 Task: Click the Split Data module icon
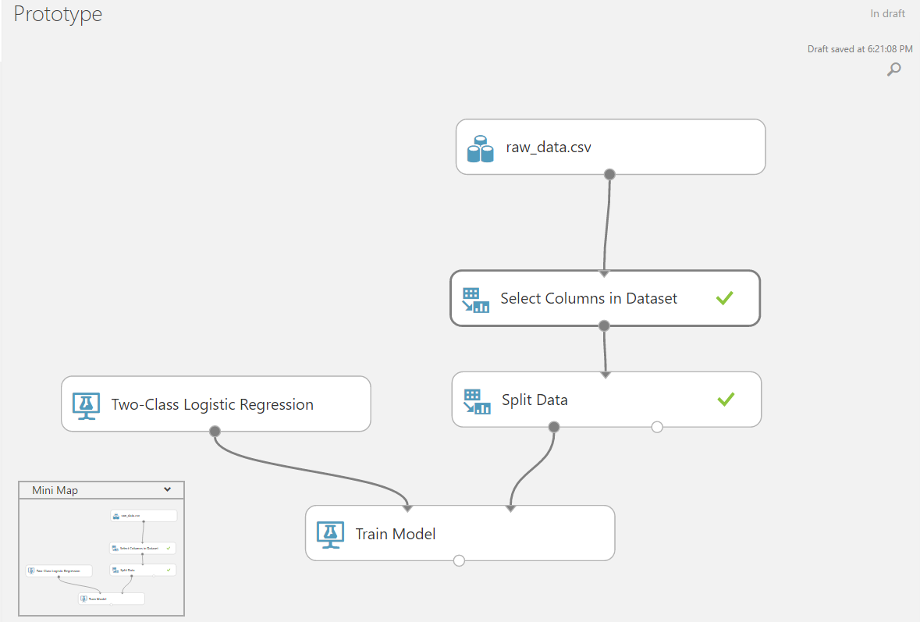click(476, 400)
